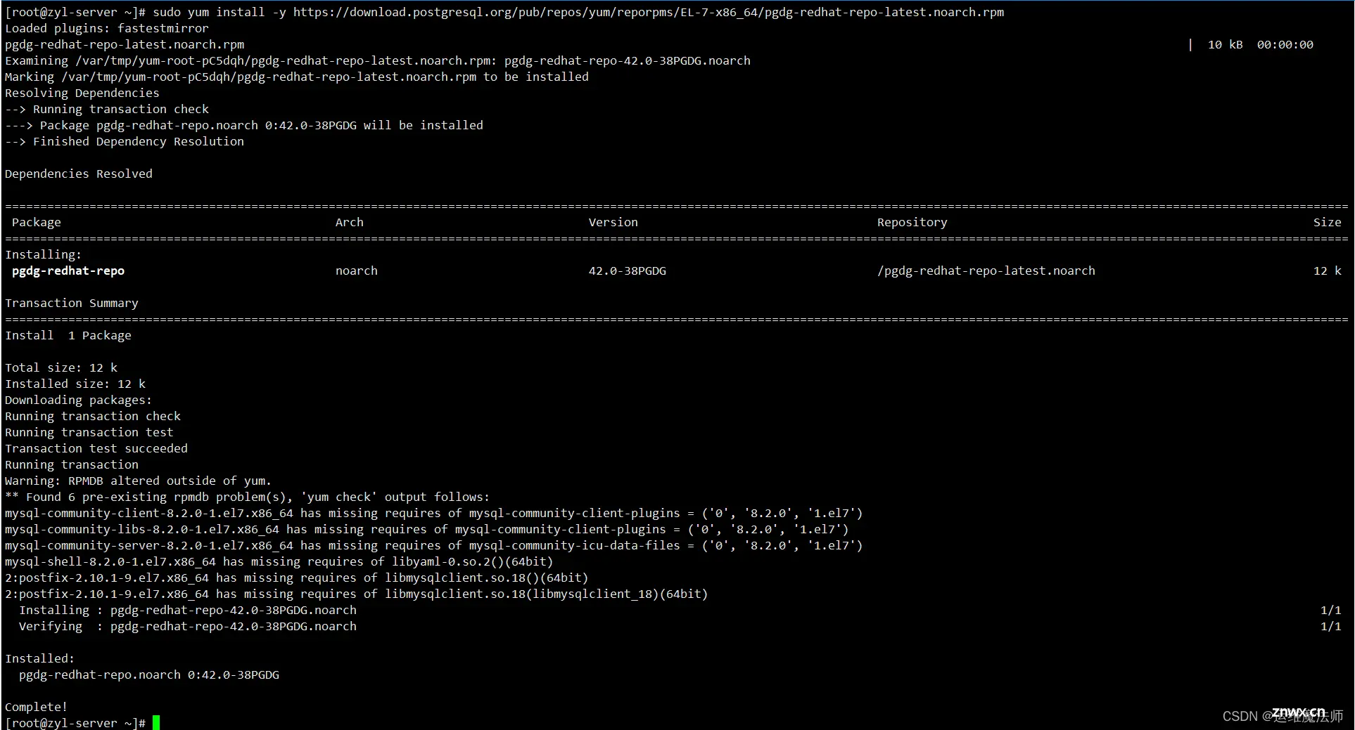Screen dimensions: 1355x730
Task: Click the 'Loaded plugins: fastestmirror' line
Action: point(107,28)
